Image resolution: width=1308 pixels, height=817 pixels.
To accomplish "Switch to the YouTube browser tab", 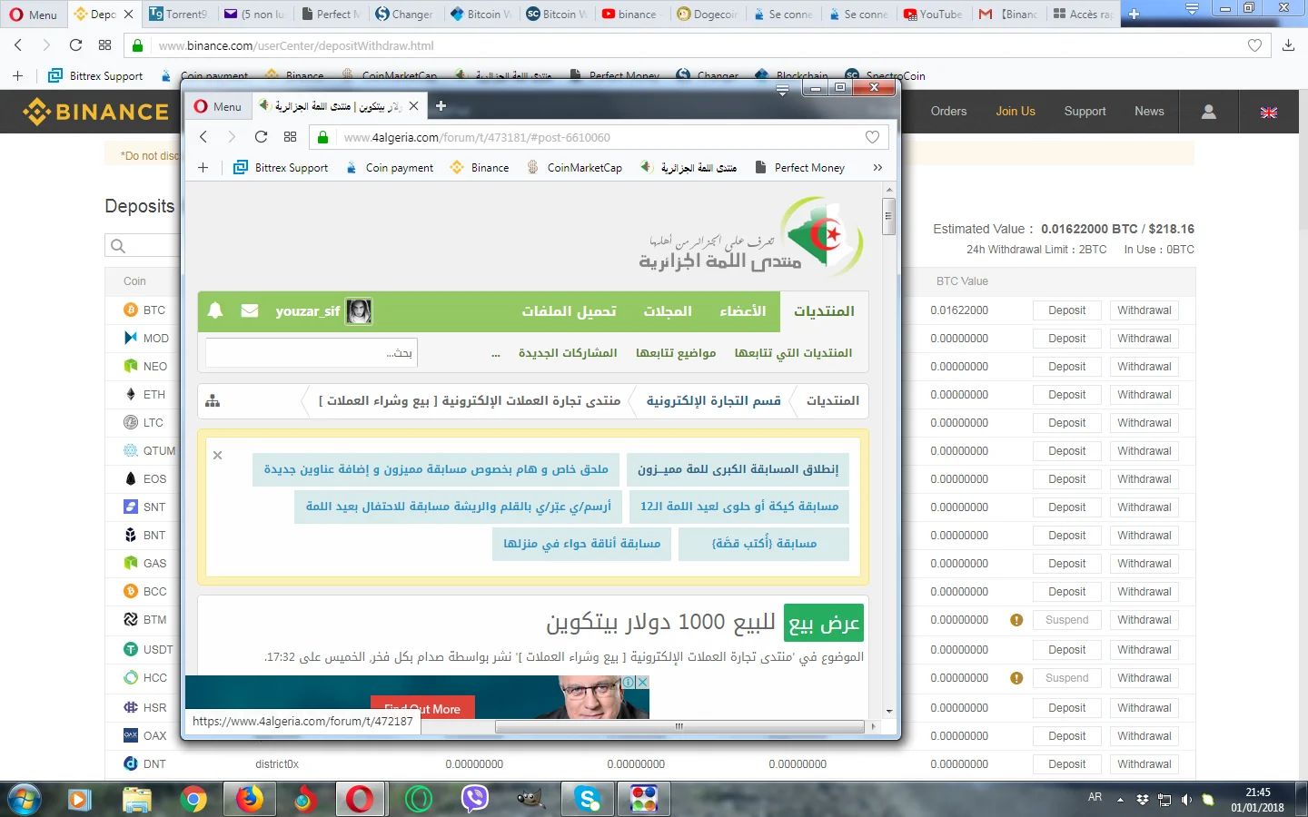I will (933, 15).
